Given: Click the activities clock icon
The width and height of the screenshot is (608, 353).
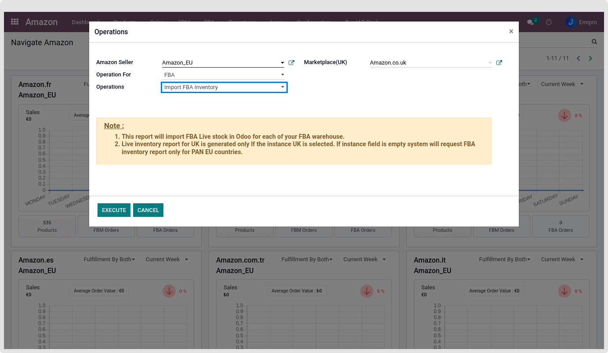Looking at the screenshot, I should 549,22.
